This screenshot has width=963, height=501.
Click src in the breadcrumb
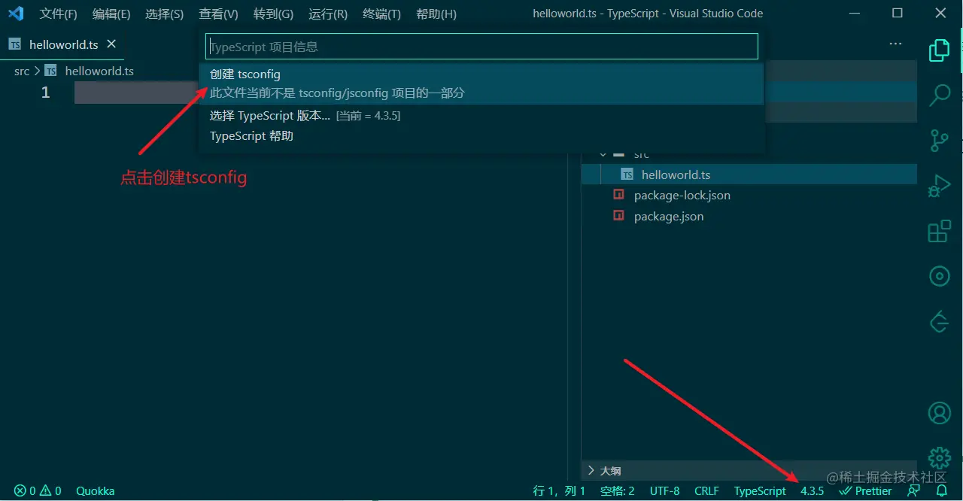[x=22, y=71]
